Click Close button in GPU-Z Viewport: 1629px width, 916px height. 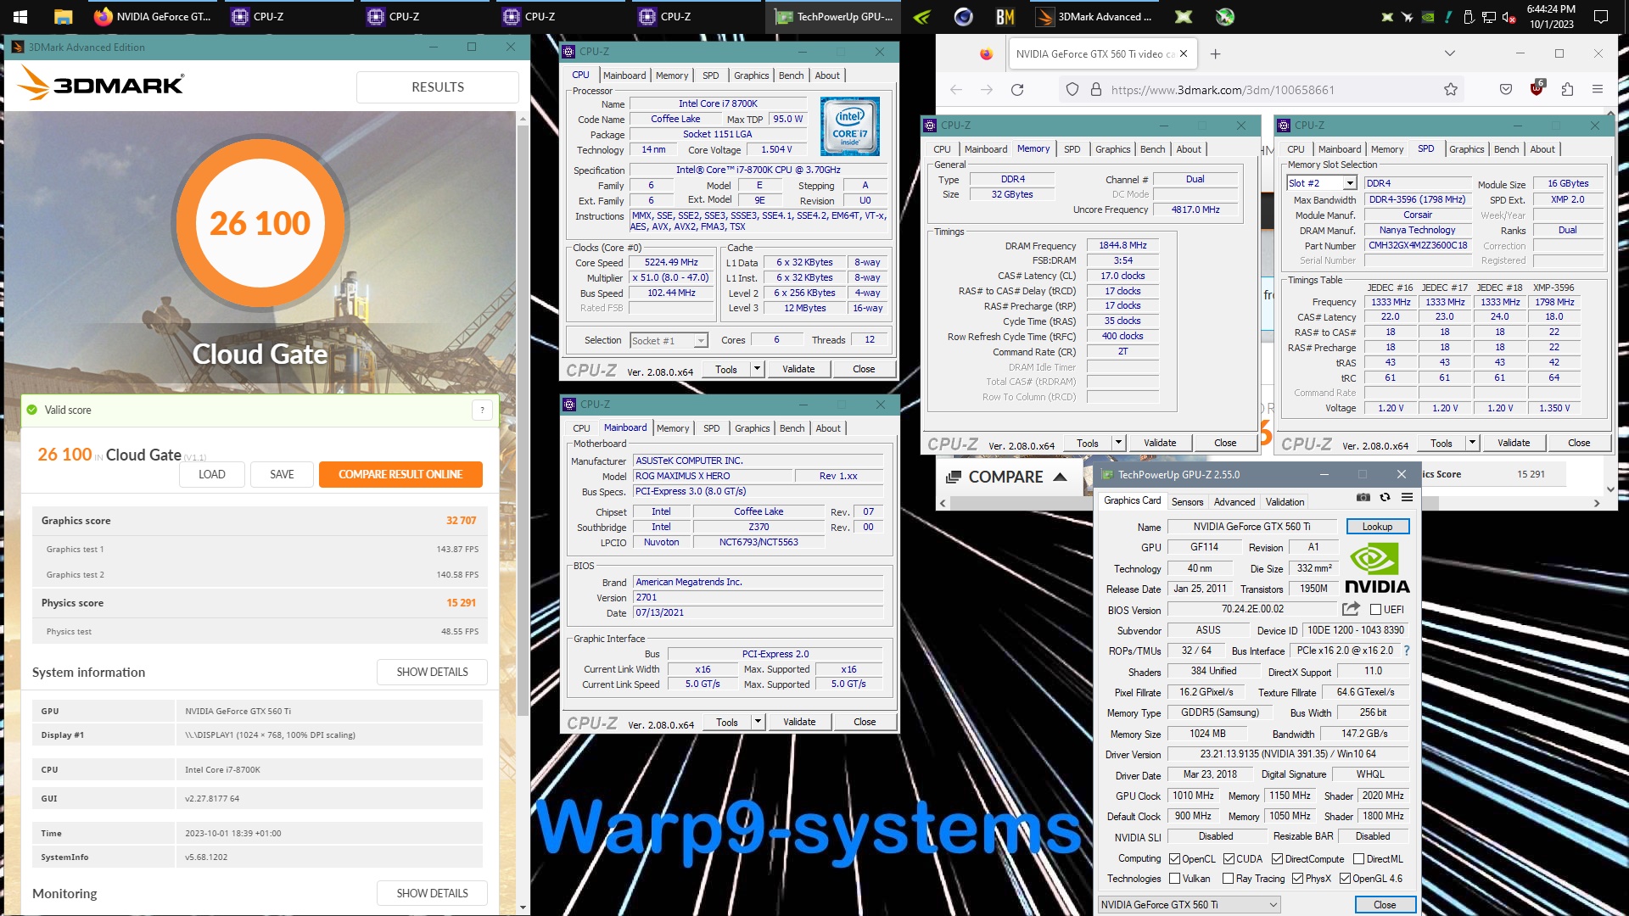click(1384, 905)
